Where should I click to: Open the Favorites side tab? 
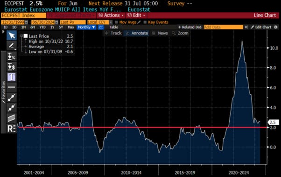click(3, 92)
